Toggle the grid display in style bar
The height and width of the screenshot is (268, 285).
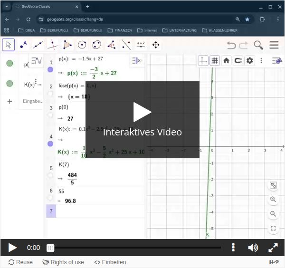point(215,61)
